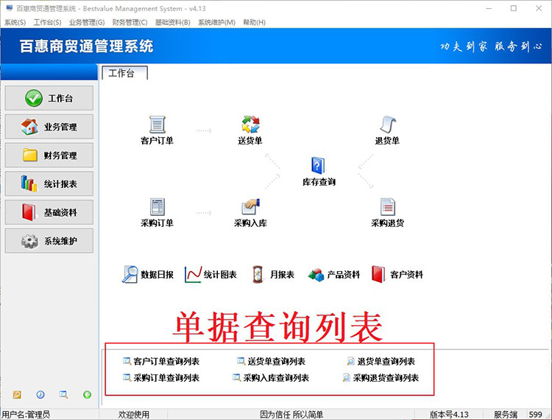Click 服务端 in the status bar
This screenshot has height=420, width=552.
pos(506,415)
